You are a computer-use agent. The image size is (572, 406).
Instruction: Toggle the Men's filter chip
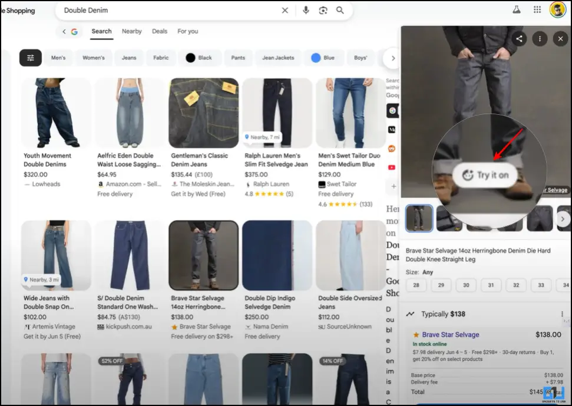(x=58, y=58)
